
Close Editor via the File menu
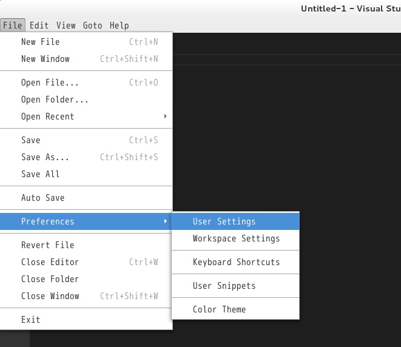[x=50, y=262]
